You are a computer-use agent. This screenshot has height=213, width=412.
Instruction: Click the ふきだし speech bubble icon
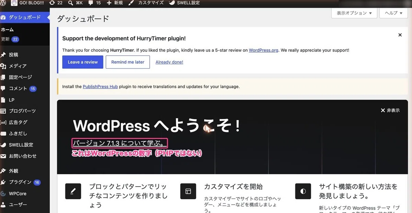click(x=3, y=134)
